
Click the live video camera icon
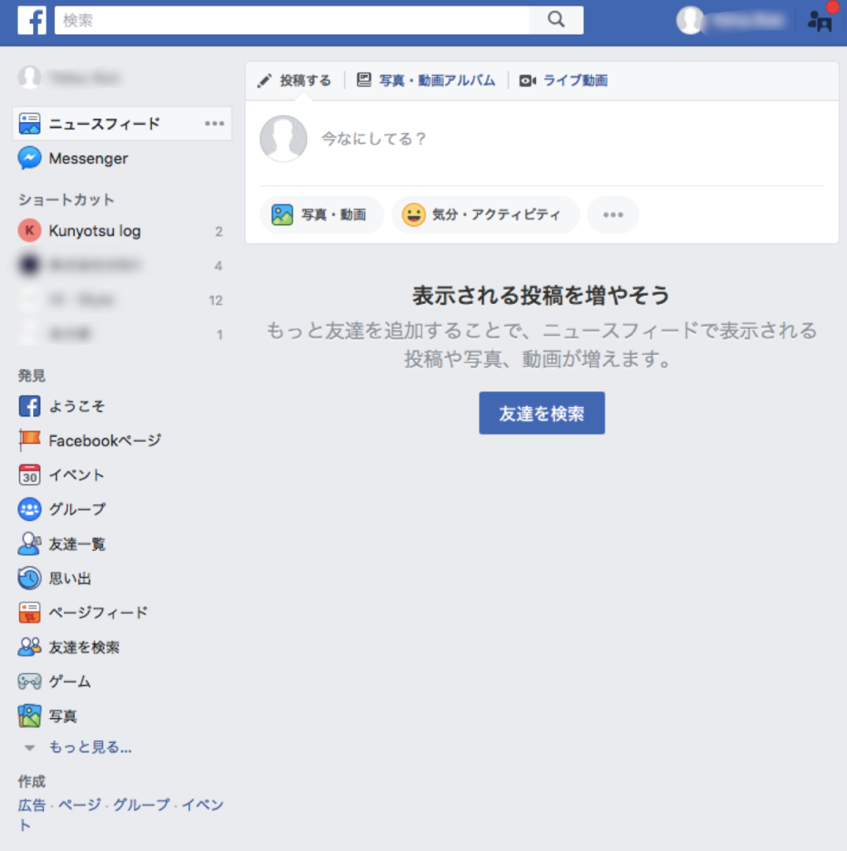coord(527,81)
